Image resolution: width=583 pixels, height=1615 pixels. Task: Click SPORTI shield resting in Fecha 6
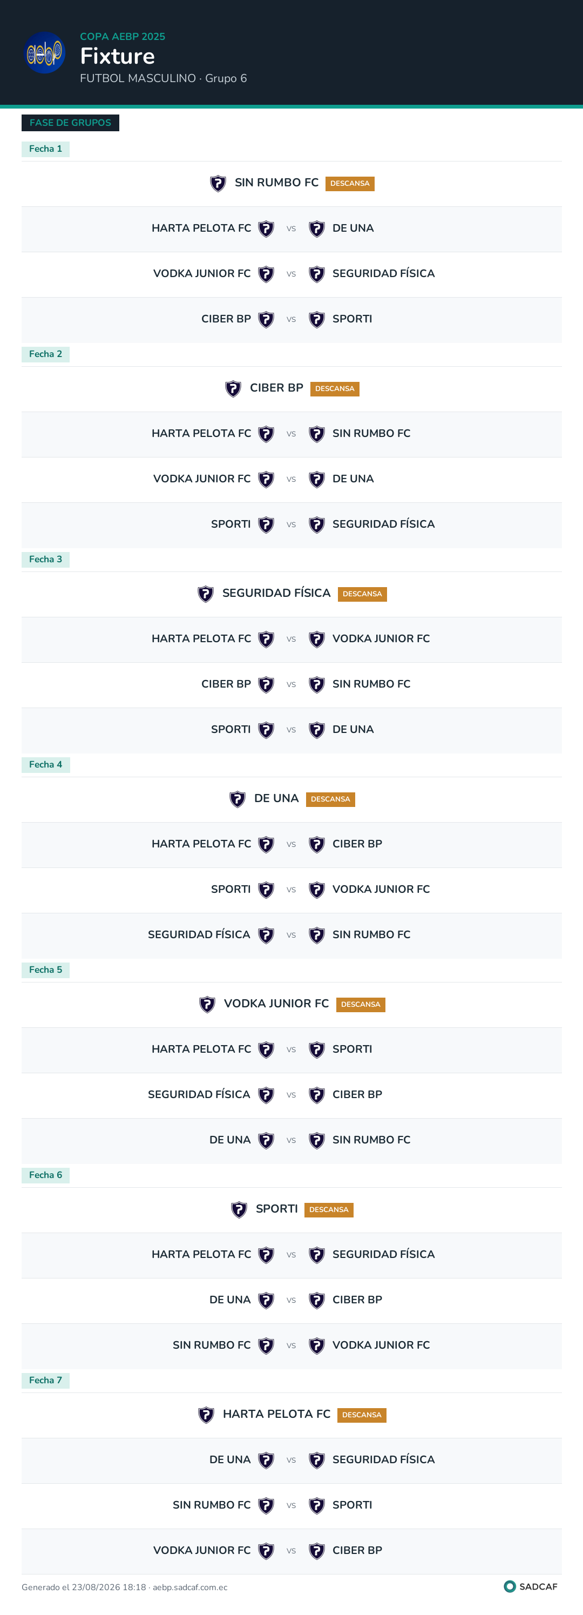pyautogui.click(x=239, y=1209)
